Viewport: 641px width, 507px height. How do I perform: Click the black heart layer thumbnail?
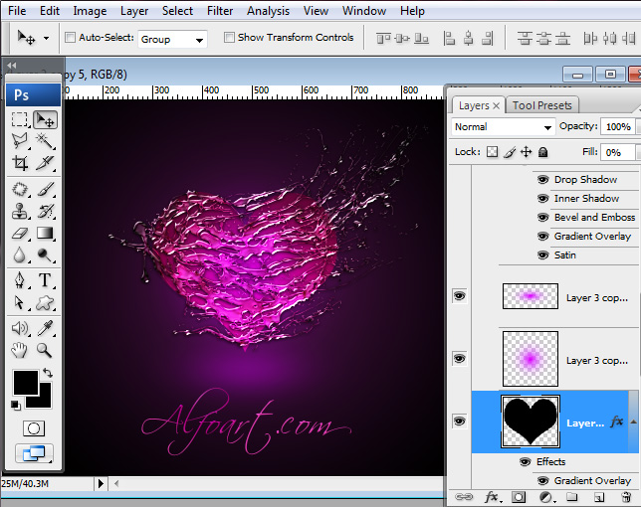(531, 422)
